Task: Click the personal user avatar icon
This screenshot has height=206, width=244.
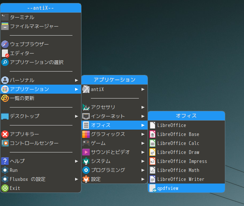Action: (5, 80)
